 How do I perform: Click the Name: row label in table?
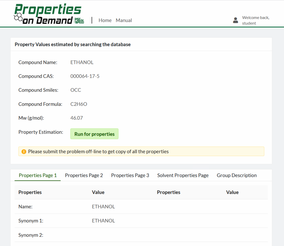coord(25,207)
